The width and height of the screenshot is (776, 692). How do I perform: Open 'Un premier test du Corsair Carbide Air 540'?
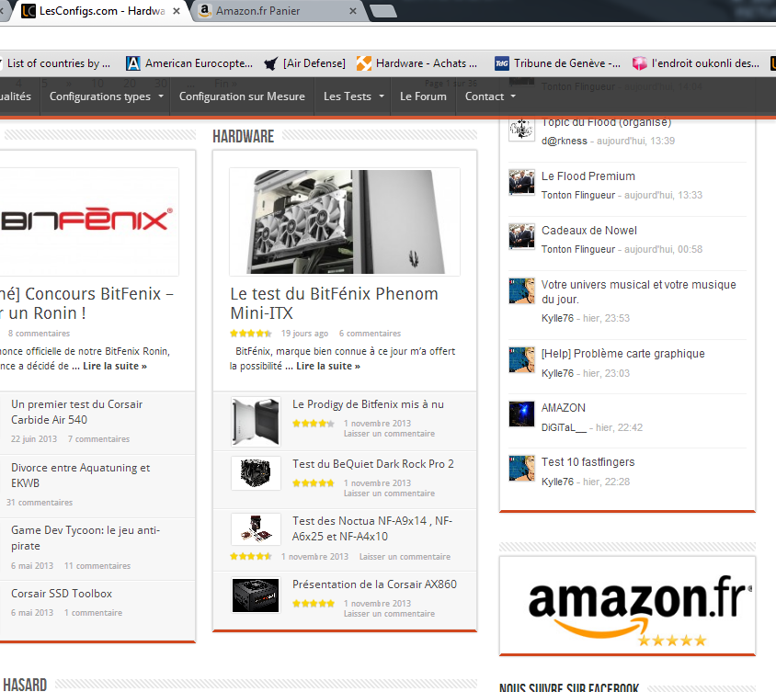pos(76,412)
